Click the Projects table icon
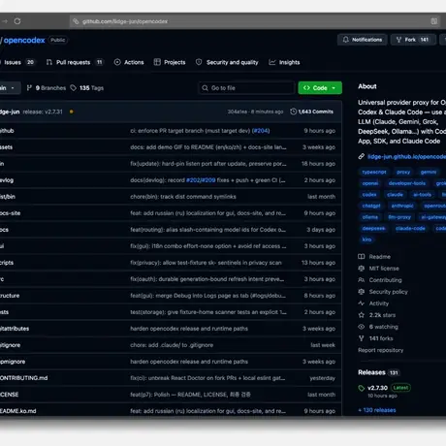The image size is (446, 446). pos(157,62)
